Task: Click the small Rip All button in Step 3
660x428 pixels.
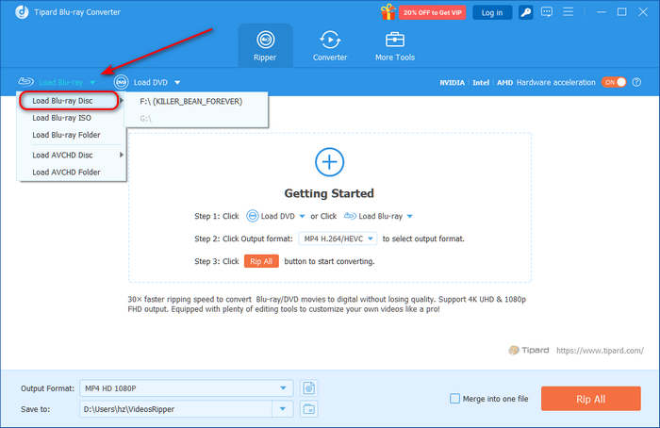Action: point(261,261)
